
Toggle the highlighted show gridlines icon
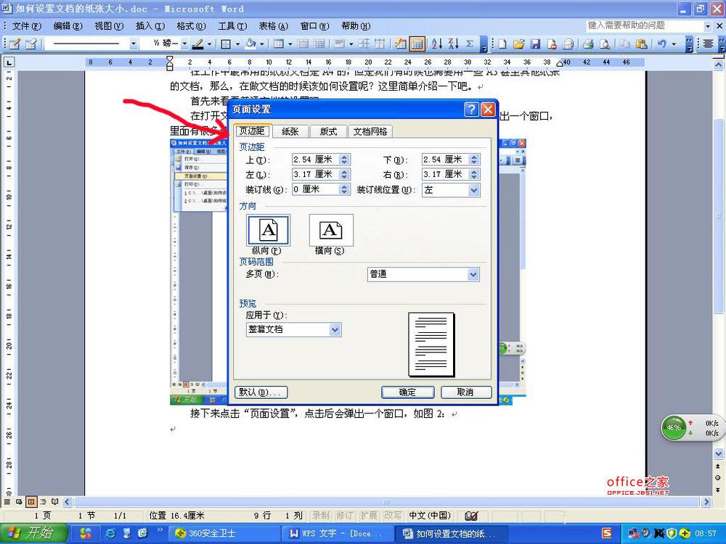[417, 44]
